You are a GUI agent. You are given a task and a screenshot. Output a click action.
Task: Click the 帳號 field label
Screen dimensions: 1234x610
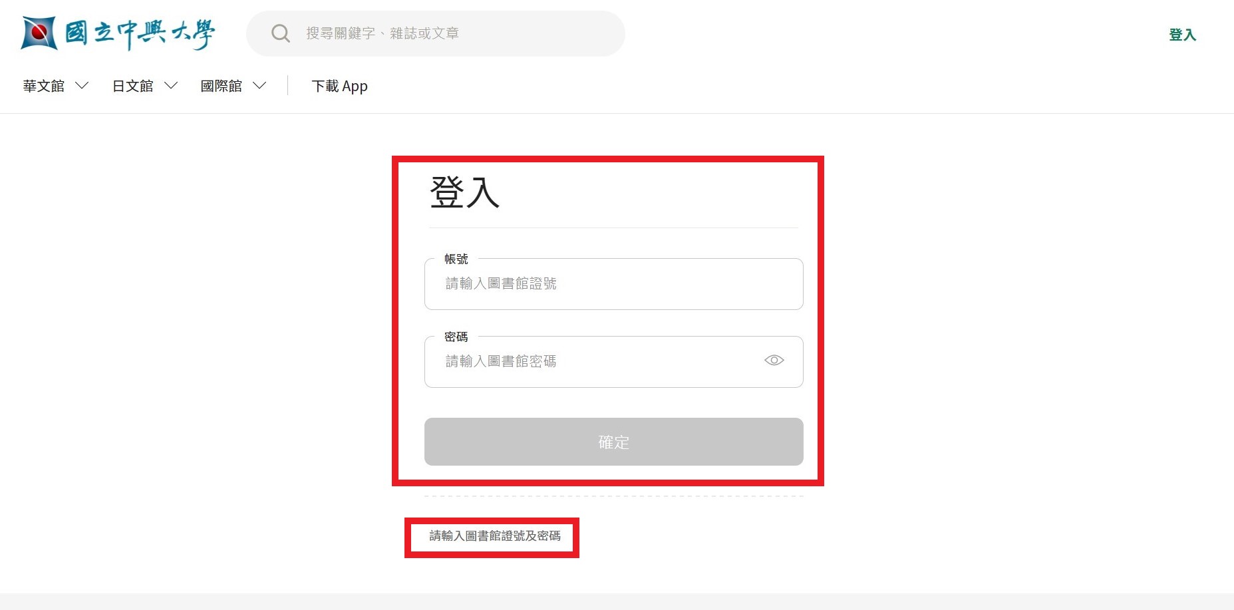456,259
